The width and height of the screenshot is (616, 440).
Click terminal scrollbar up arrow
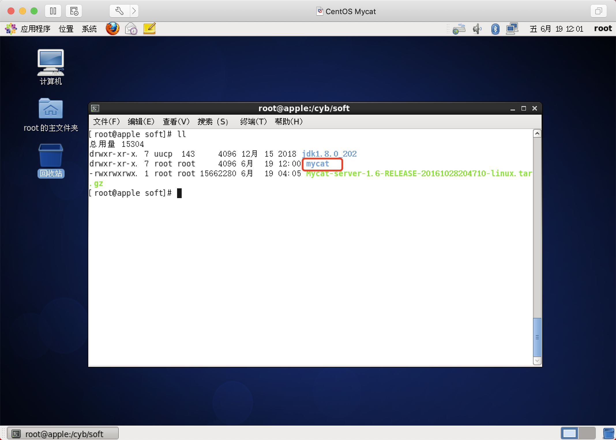[x=537, y=133]
